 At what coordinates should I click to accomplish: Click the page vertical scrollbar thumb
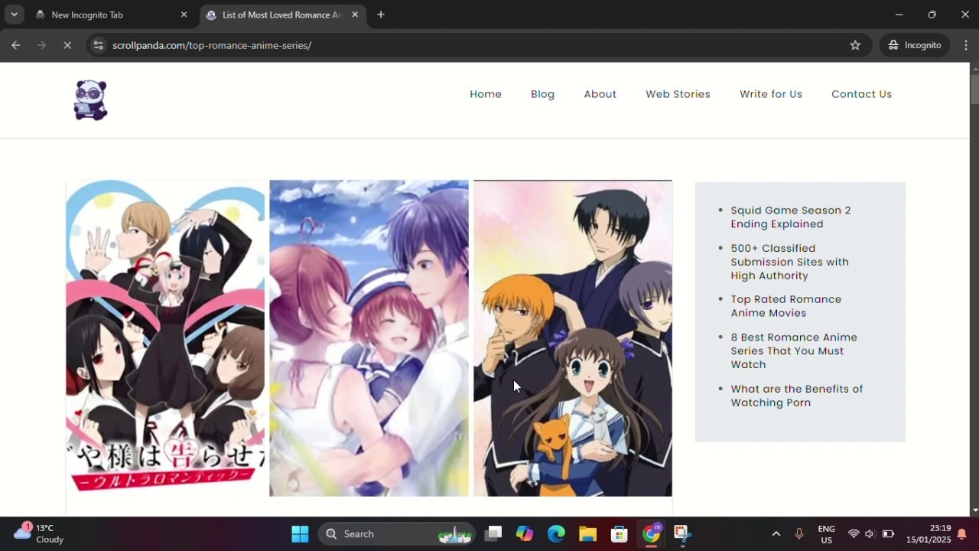point(974,88)
